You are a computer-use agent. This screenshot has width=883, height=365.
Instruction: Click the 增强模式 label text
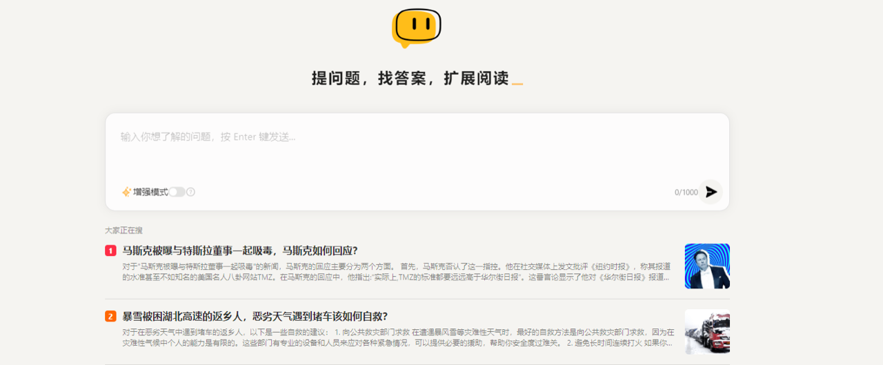pyautogui.click(x=151, y=192)
